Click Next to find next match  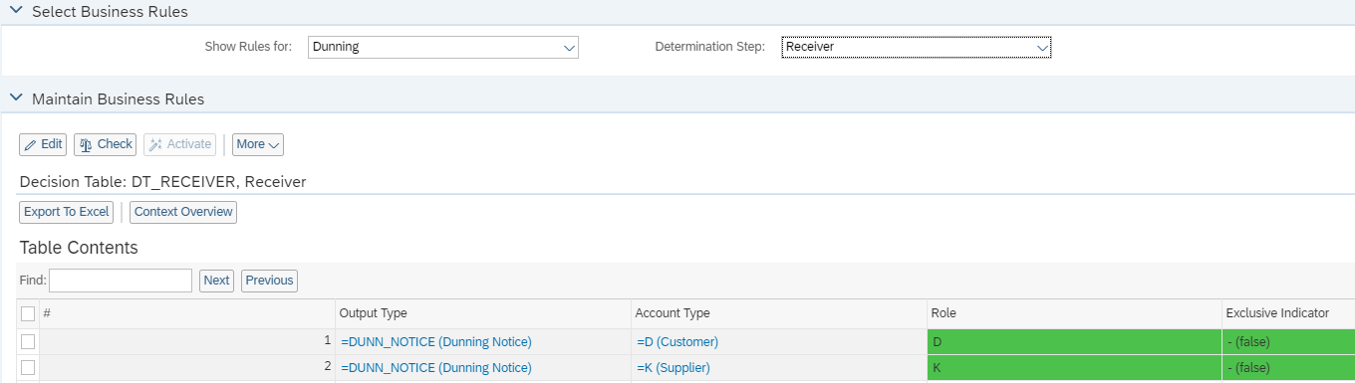[x=216, y=281]
